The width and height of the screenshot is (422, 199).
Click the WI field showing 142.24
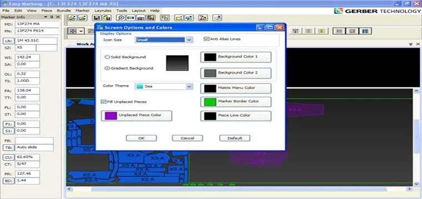pyautogui.click(x=27, y=57)
